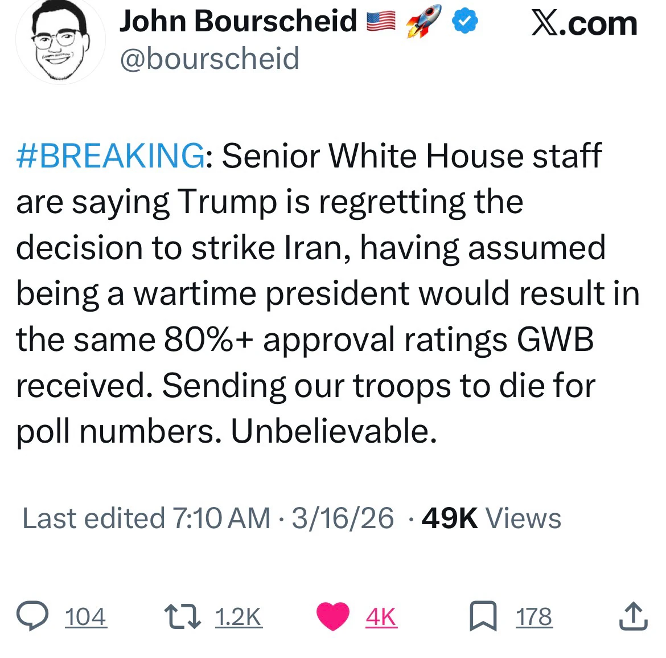Click the blue verified checkmark badge
This screenshot has width=666, height=658.
[465, 22]
